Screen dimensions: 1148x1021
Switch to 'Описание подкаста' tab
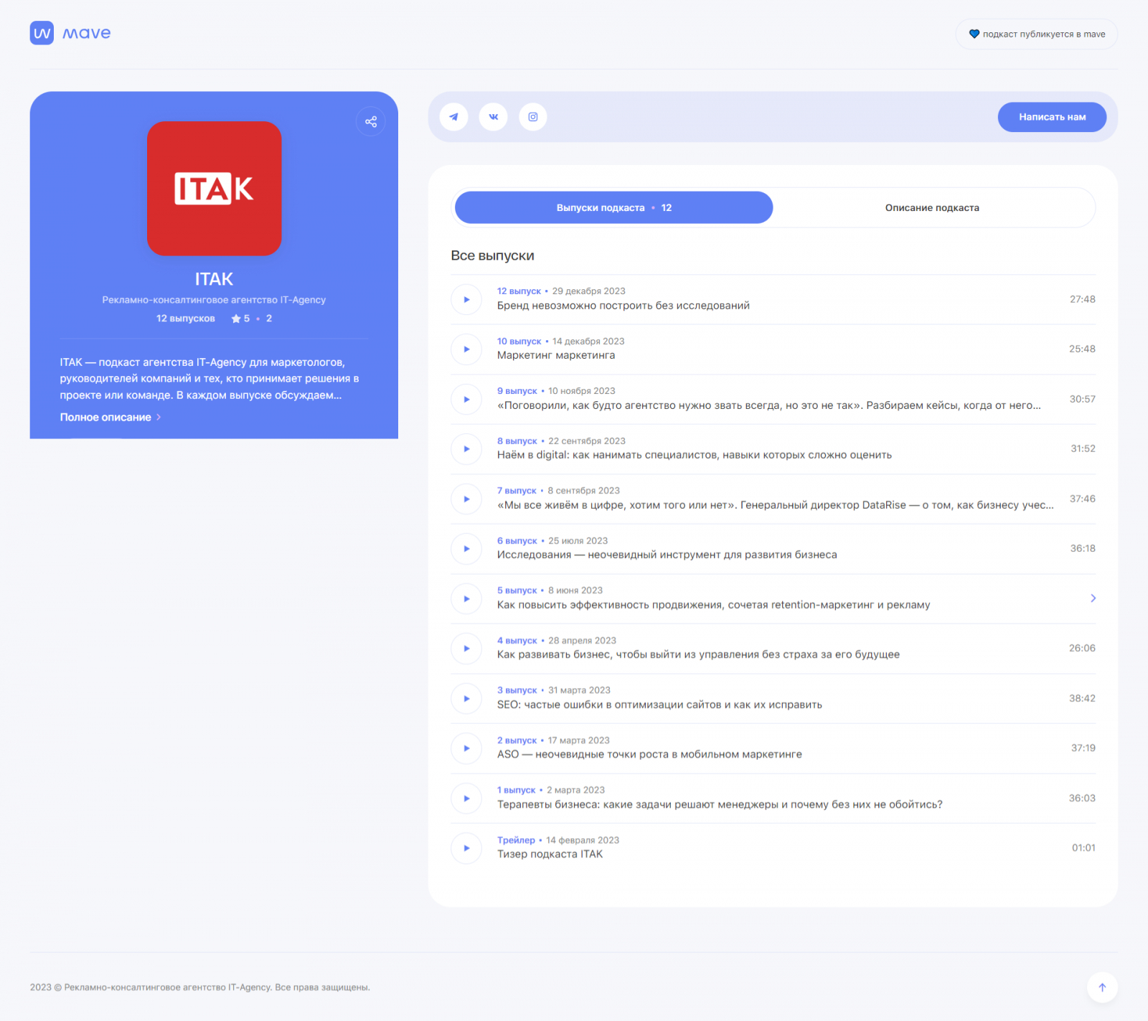pyautogui.click(x=932, y=207)
